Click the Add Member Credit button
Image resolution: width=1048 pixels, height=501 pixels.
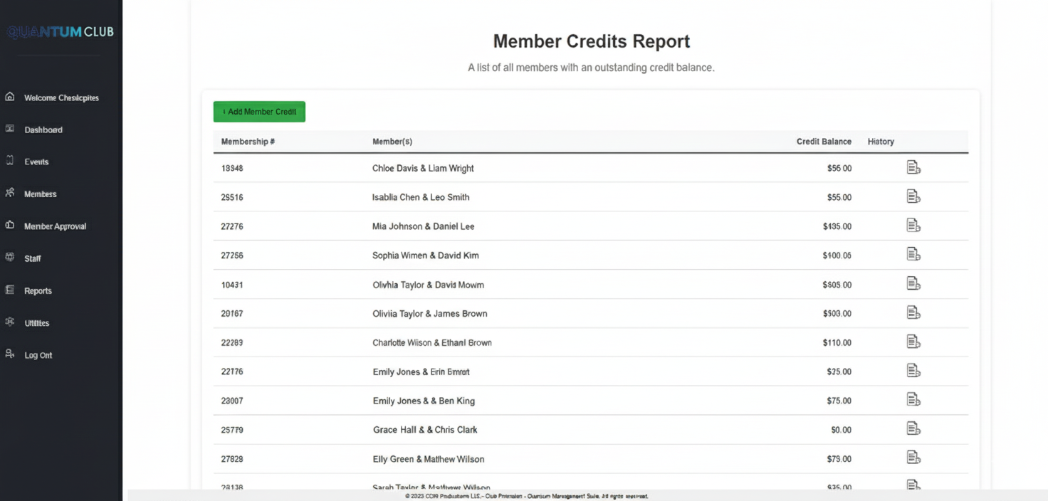point(259,112)
